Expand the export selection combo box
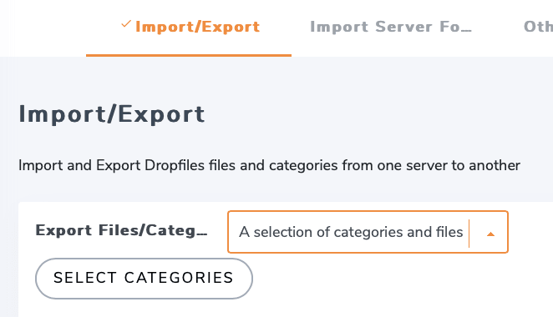Image resolution: width=553 pixels, height=317 pixels. [368, 232]
